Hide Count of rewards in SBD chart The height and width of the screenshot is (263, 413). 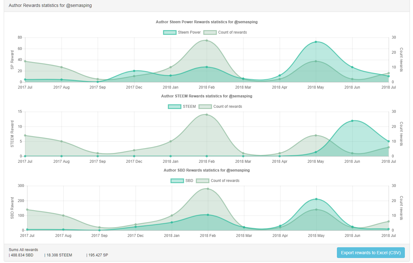pyautogui.click(x=202, y=181)
